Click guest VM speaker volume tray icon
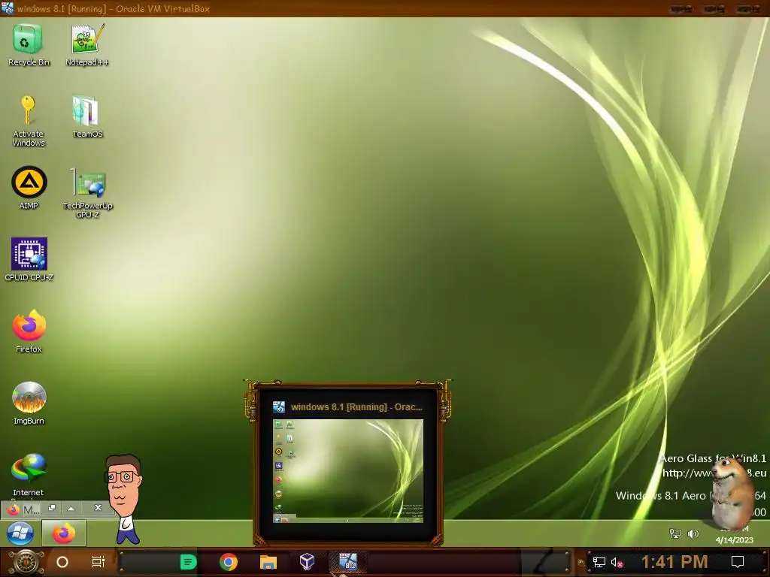This screenshot has height=577, width=770. 693,533
